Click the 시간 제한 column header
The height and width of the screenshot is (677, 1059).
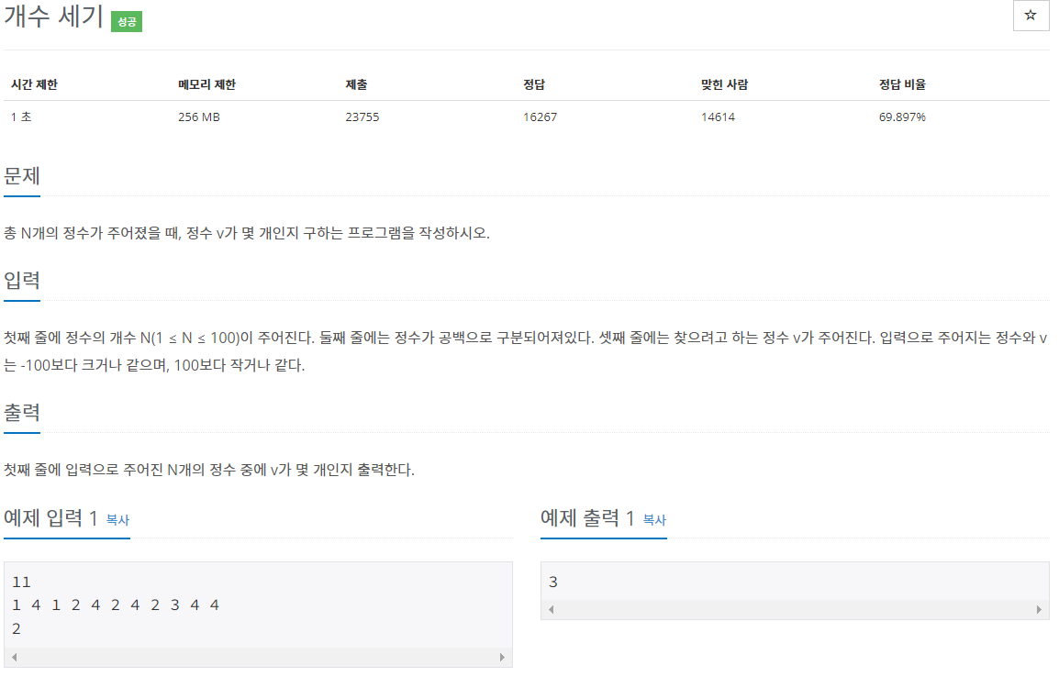point(35,84)
